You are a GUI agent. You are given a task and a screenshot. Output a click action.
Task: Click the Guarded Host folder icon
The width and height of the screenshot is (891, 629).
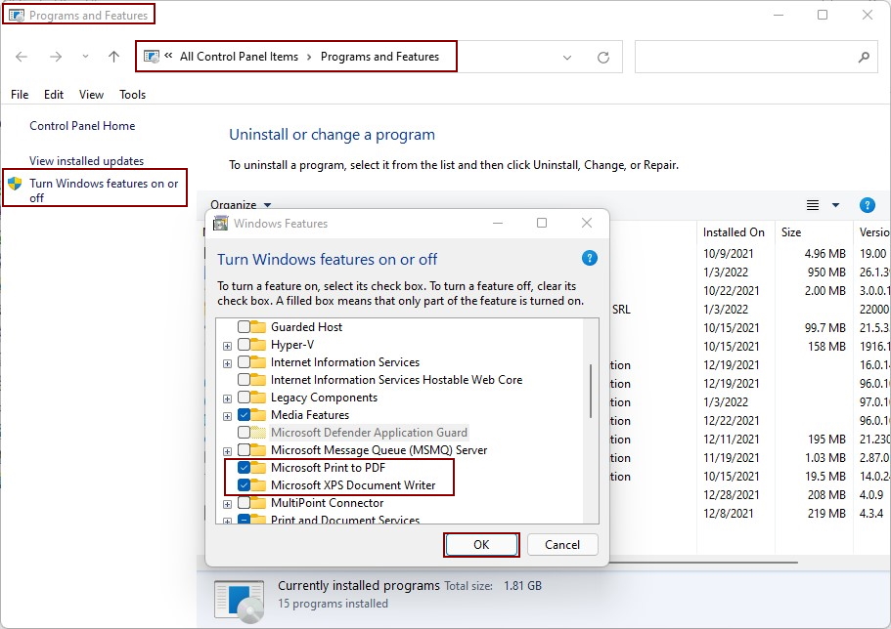pyautogui.click(x=258, y=327)
